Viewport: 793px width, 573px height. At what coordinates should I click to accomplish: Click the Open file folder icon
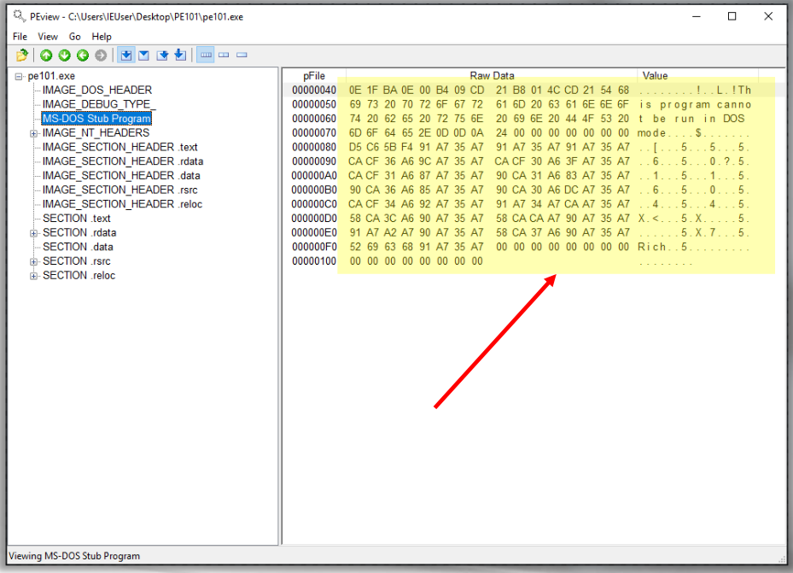click(22, 56)
